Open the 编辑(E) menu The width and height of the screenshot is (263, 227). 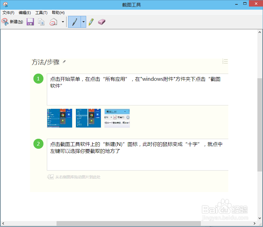point(24,13)
